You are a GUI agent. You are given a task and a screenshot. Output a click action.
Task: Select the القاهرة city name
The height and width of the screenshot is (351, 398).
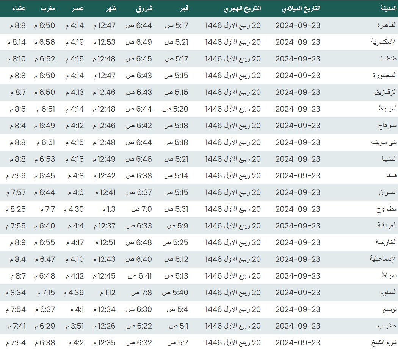[x=387, y=25]
